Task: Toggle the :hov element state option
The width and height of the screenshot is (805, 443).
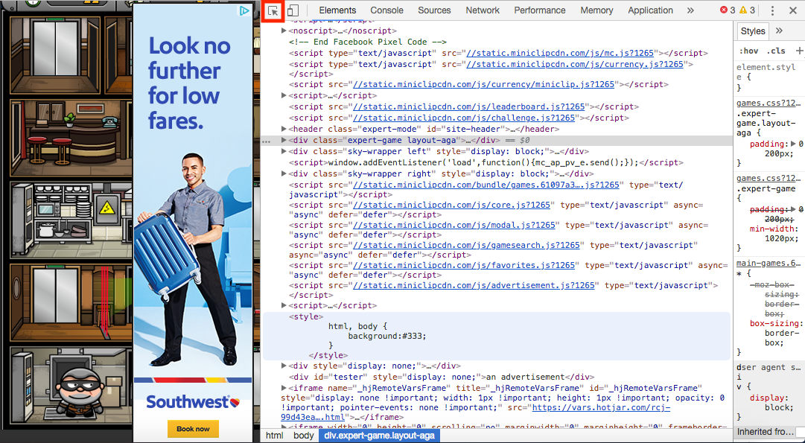Action: [x=748, y=51]
